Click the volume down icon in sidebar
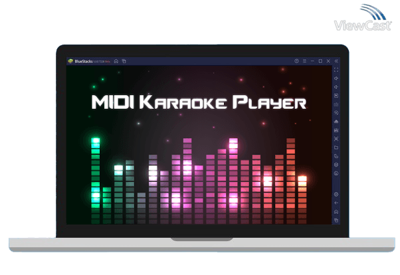Viewport: 400px width, 275px height. coord(336,87)
